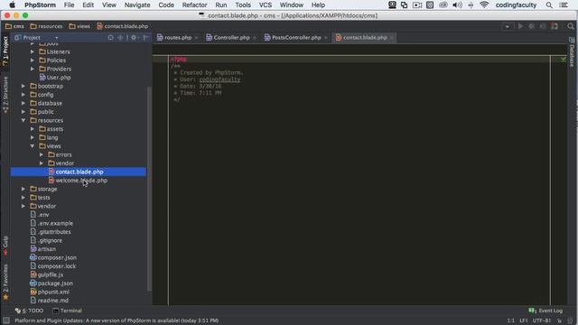Select .env.example in project tree
This screenshot has height=325, width=578.
[51, 223]
